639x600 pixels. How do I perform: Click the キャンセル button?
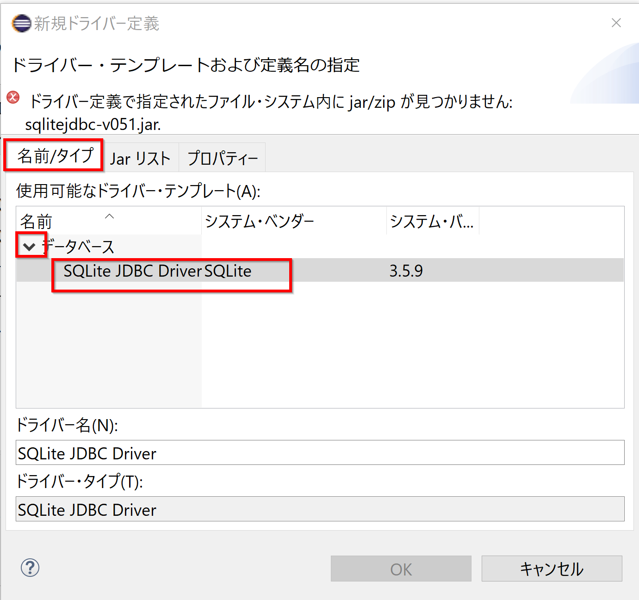pyautogui.click(x=552, y=569)
